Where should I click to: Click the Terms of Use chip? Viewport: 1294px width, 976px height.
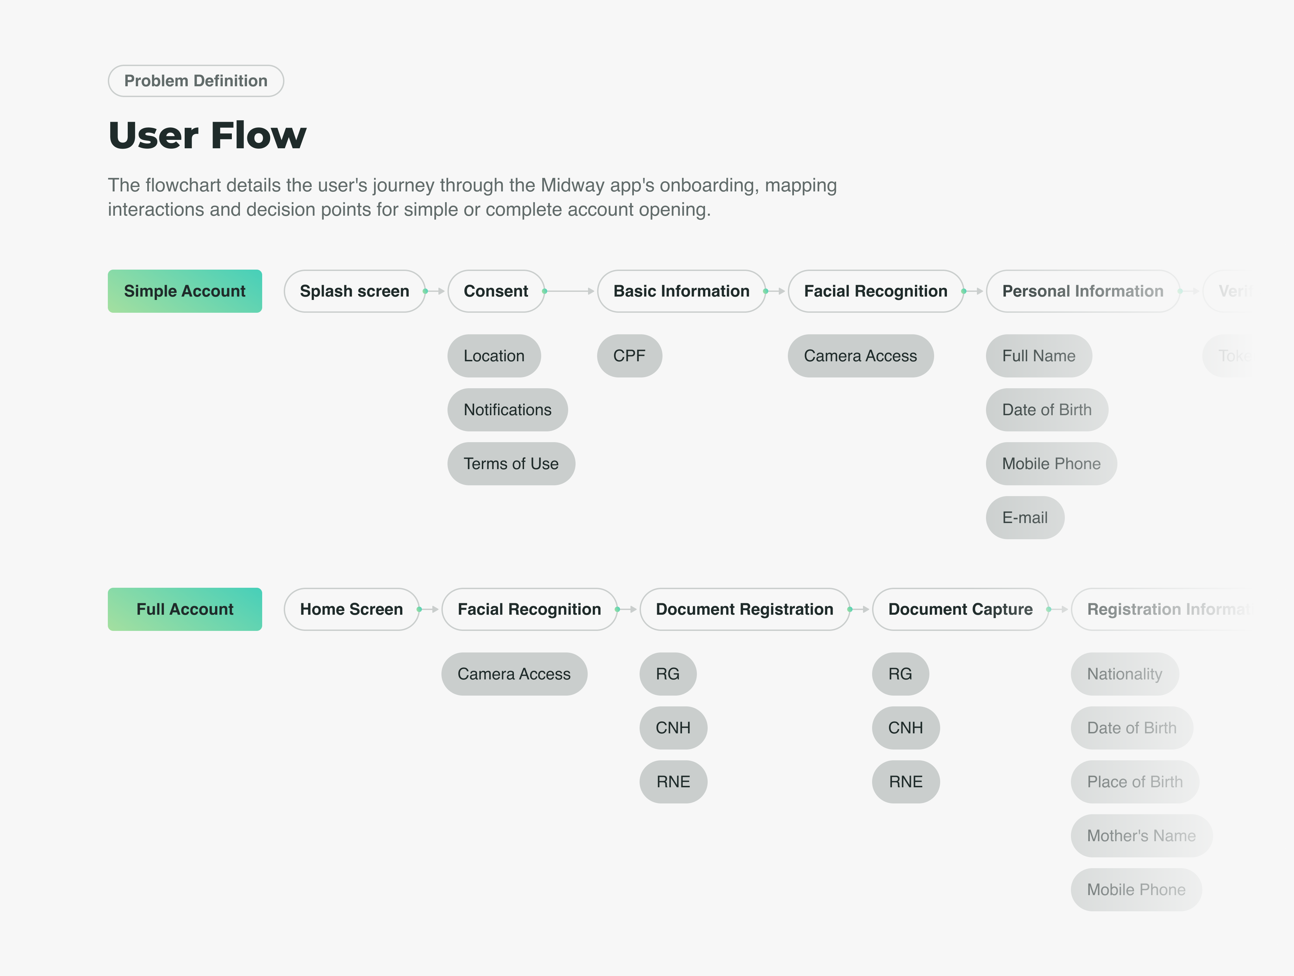tap(511, 463)
